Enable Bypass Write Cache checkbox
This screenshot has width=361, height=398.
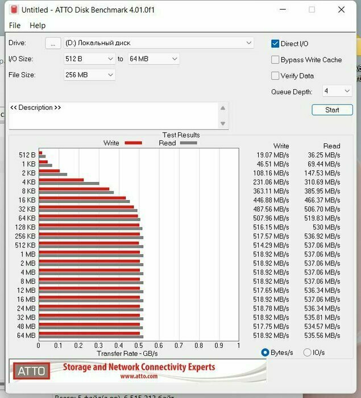[x=275, y=60]
